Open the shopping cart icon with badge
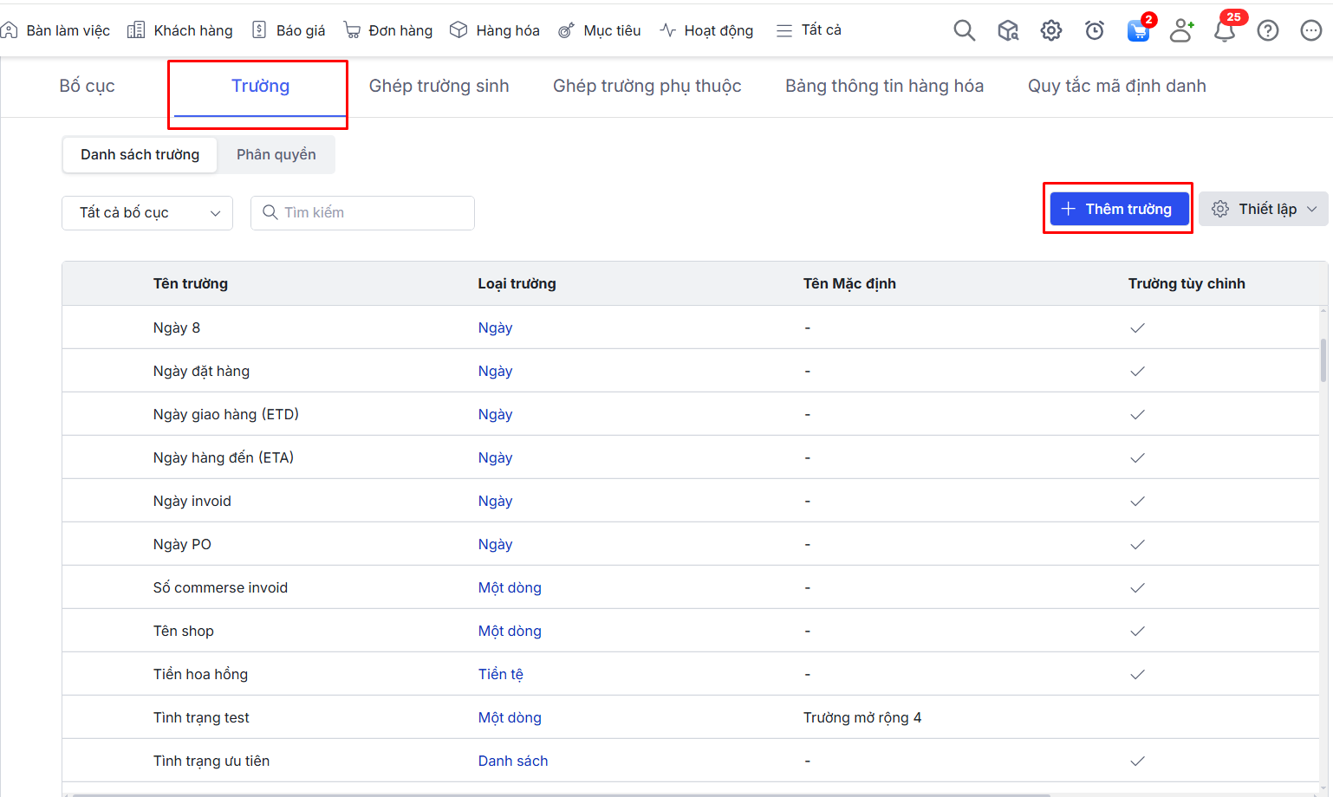 [x=1138, y=31]
